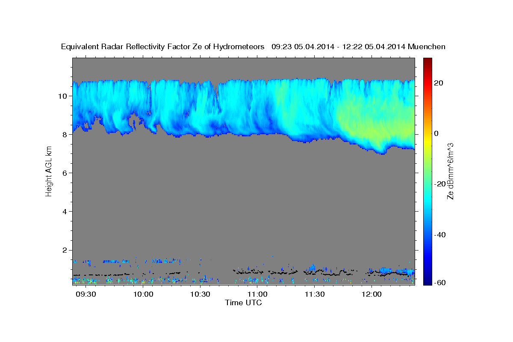This screenshot has width=513, height=342.
Task: Click the 'Ze dBmm^6/m^3' colorbar label
Action: coord(450,171)
